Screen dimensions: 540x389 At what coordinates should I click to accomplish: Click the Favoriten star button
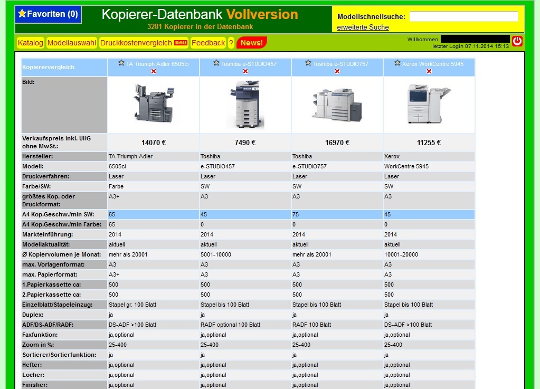click(x=48, y=14)
